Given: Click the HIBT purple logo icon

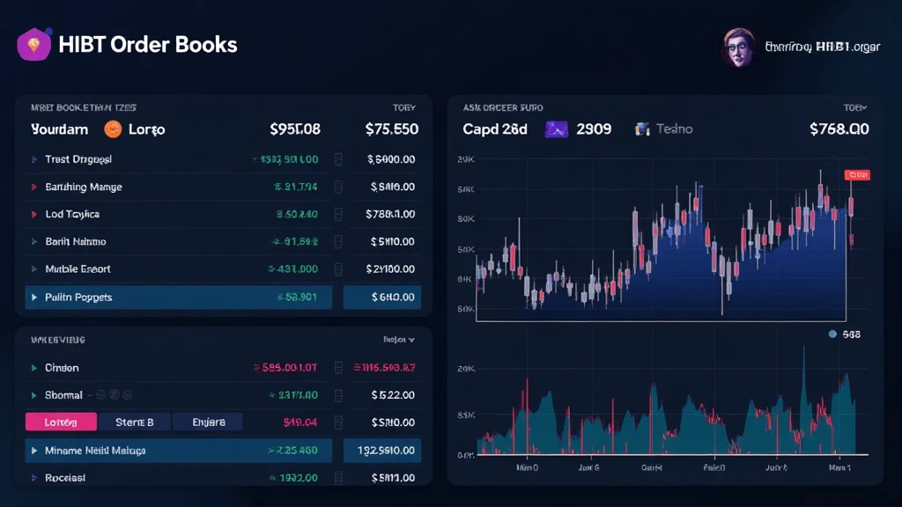Looking at the screenshot, I should 34,44.
